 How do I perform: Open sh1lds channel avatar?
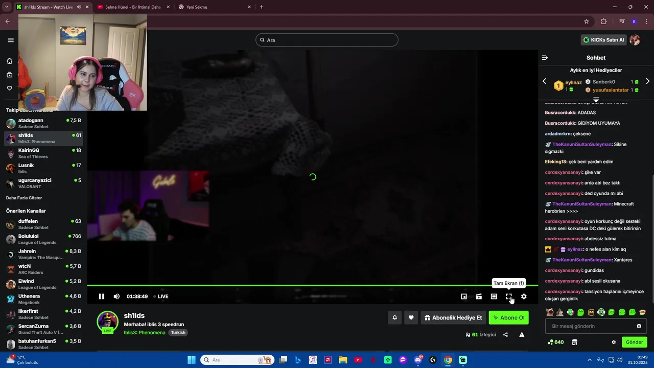(108, 321)
